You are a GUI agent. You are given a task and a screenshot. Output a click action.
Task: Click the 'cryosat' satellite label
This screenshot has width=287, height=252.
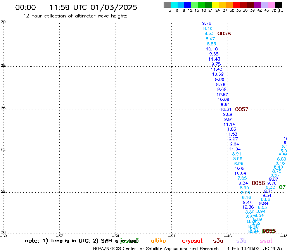click(x=192, y=241)
